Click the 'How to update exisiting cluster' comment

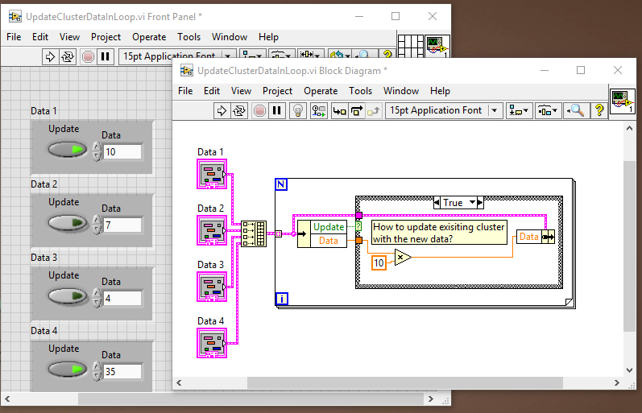[439, 233]
